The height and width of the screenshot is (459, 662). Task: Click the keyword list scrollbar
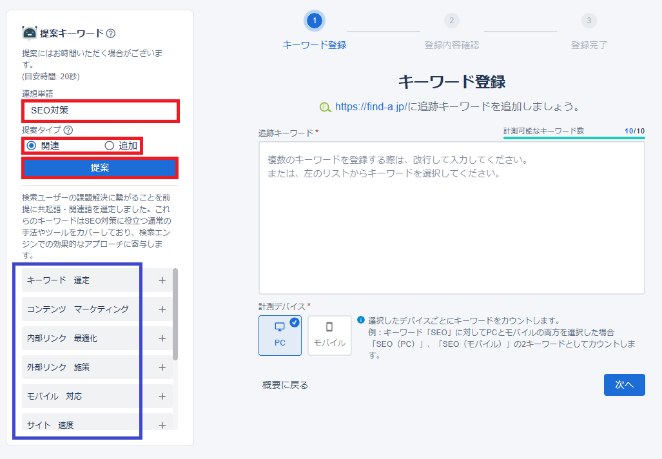point(175,314)
